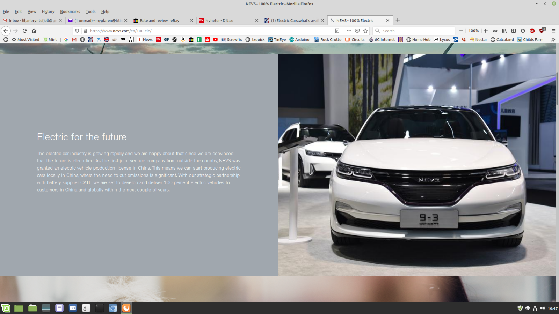Open the uBlock Origin extension
This screenshot has height=314, width=559.
[542, 30]
